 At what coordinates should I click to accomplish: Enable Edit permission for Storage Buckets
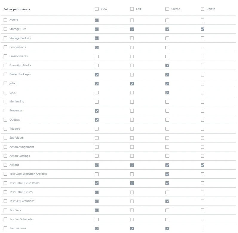[x=132, y=38]
